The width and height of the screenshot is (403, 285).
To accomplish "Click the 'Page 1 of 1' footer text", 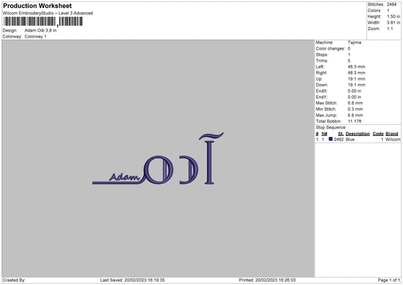I will click(x=389, y=280).
